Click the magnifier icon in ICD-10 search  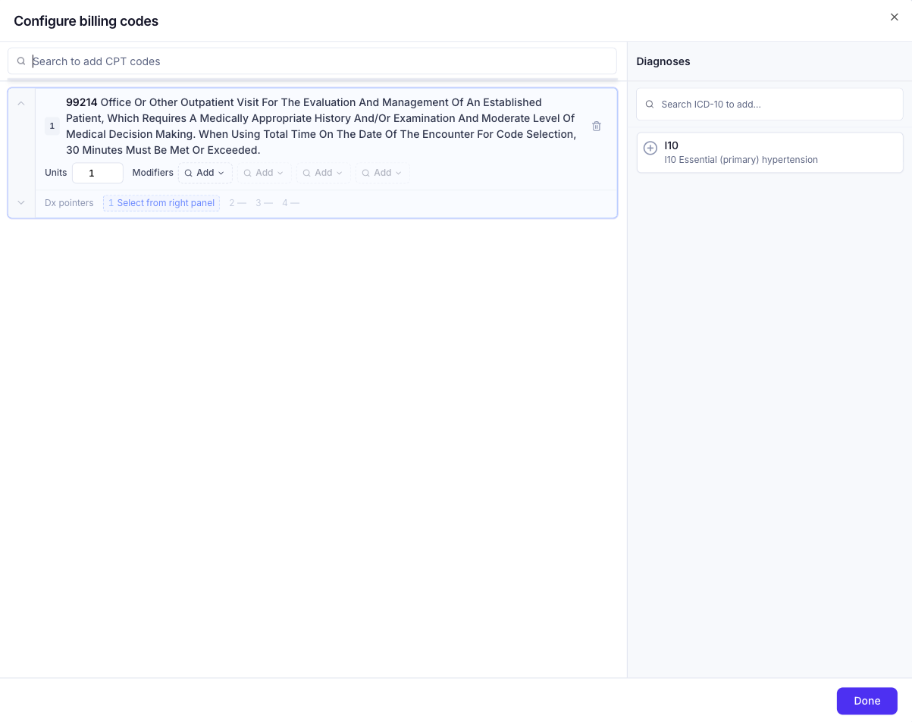coord(650,105)
